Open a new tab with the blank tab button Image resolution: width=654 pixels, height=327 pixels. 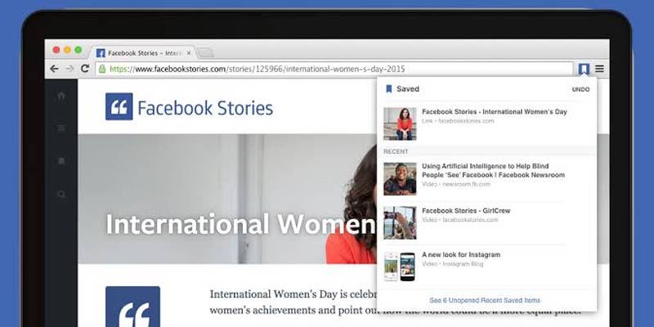[205, 52]
